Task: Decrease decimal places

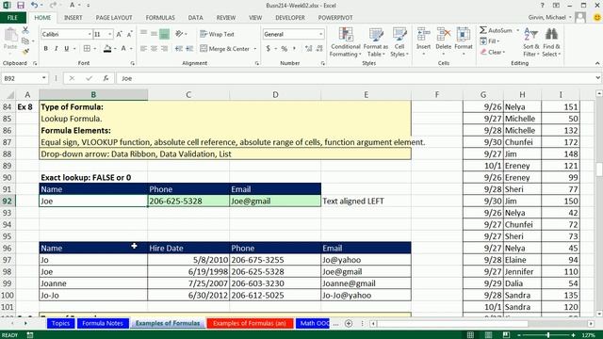Action: click(319, 48)
